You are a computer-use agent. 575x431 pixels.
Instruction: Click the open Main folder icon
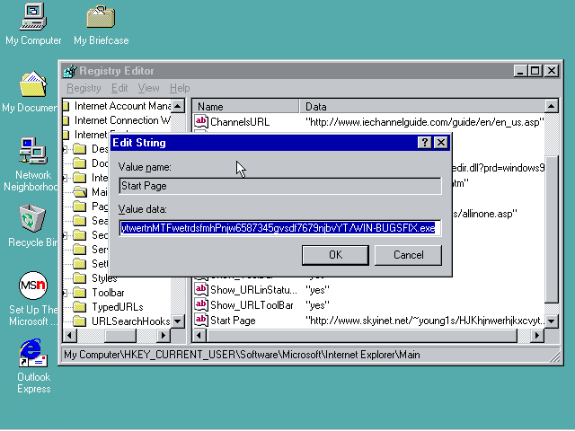pyautogui.click(x=80, y=191)
